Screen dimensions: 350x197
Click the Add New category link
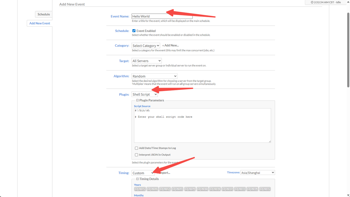click(x=171, y=46)
